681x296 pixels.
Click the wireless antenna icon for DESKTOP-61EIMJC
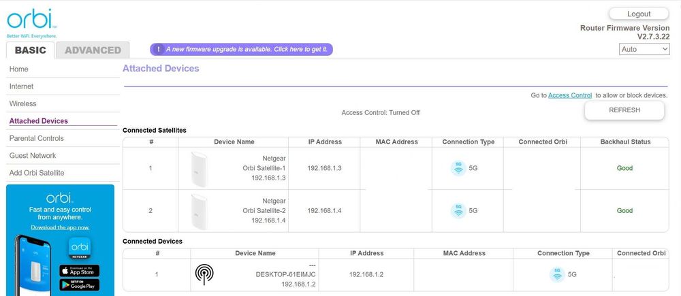(x=204, y=274)
